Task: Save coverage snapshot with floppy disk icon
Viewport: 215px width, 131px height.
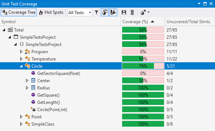Action: (x=124, y=13)
